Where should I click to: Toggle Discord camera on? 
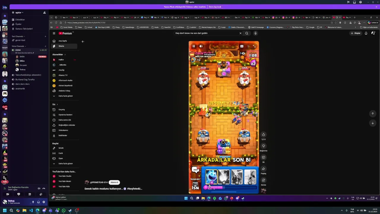8,194
